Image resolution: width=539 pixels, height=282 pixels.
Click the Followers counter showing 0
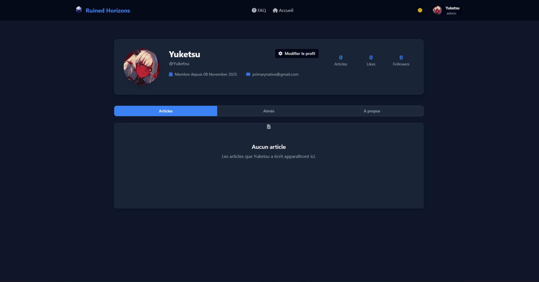401,60
